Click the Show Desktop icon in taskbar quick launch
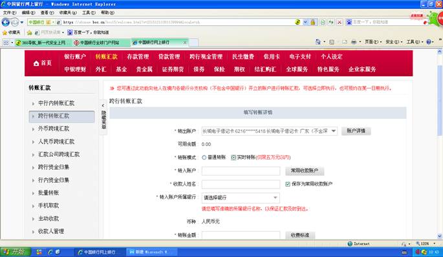443x257 pixels. 58,252
